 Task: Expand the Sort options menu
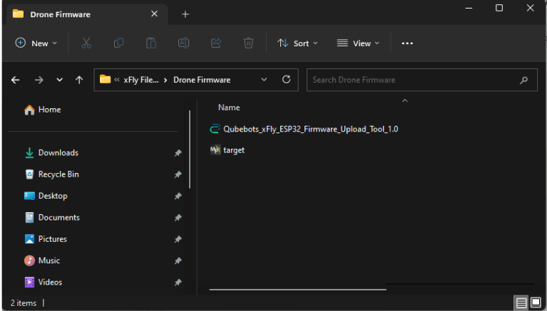point(297,43)
